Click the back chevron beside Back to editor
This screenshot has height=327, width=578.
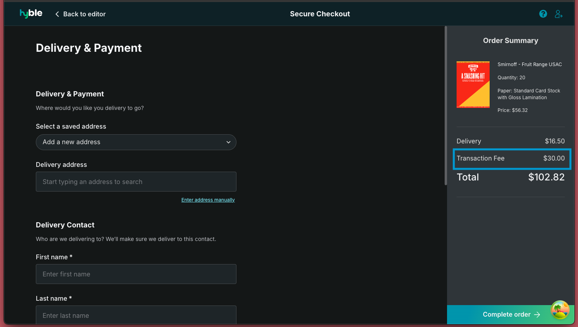coord(57,14)
